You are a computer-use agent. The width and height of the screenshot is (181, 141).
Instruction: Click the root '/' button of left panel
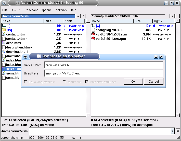pyautogui.click(x=83, y=16)
